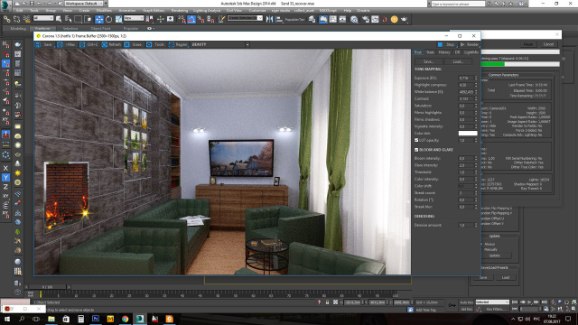Open the Customize menu
The height and width of the screenshot is (325, 578).
pos(257,11)
